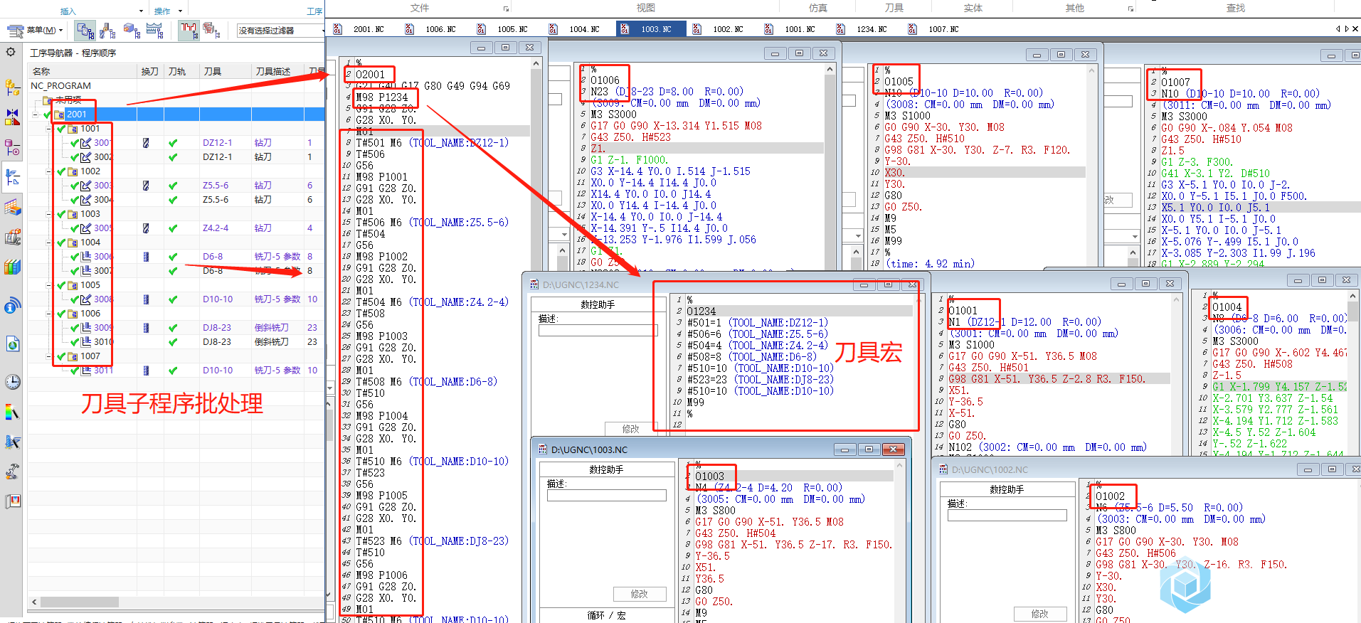Open Assembly Navigator sidebar icon
Image resolution: width=1361 pixels, height=623 pixels.
[x=12, y=87]
